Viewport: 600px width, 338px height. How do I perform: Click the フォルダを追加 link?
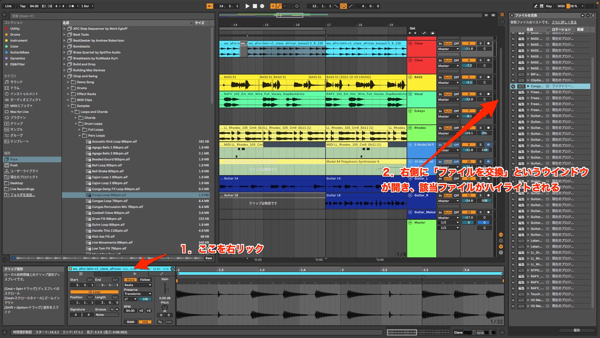(23, 195)
